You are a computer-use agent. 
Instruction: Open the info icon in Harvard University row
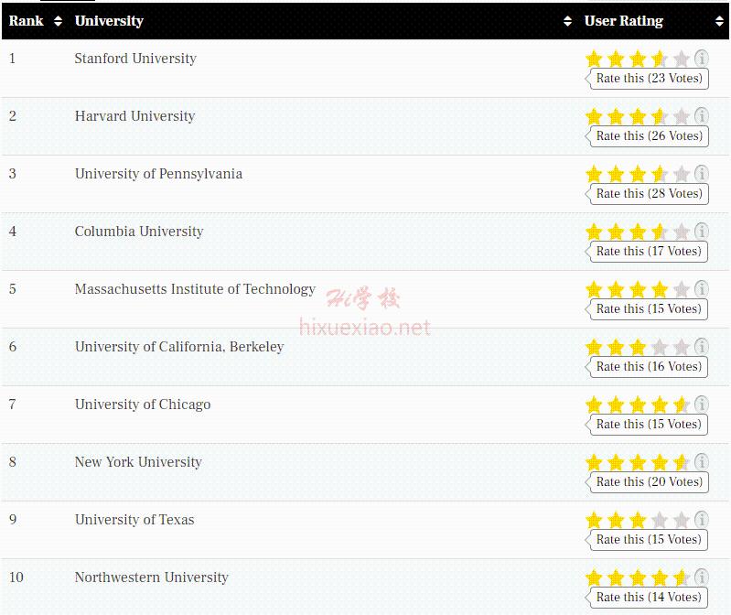(x=701, y=116)
